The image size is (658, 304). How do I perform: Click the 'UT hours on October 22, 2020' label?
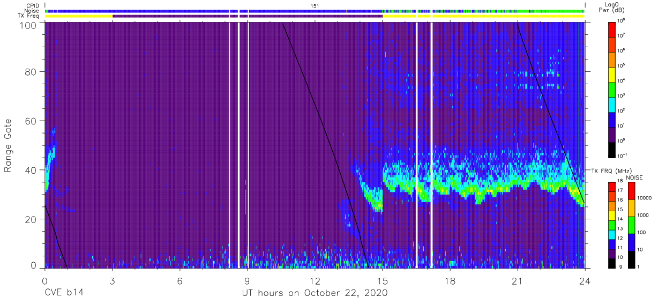[x=315, y=293]
